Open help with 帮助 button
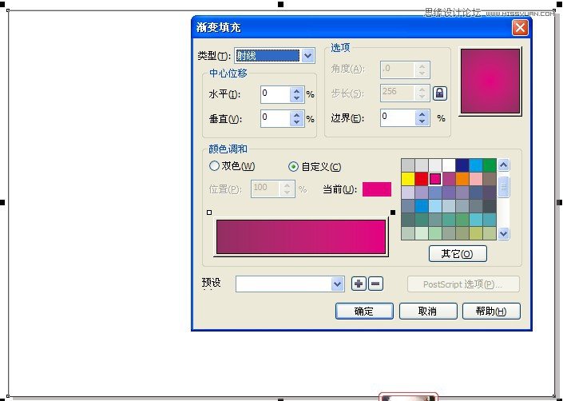The image size is (563, 401). pos(491,311)
